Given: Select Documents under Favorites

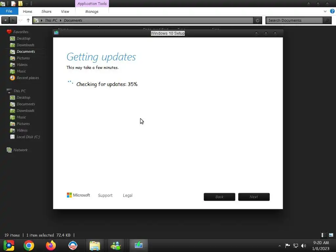Looking at the screenshot, I should [x=26, y=52].
